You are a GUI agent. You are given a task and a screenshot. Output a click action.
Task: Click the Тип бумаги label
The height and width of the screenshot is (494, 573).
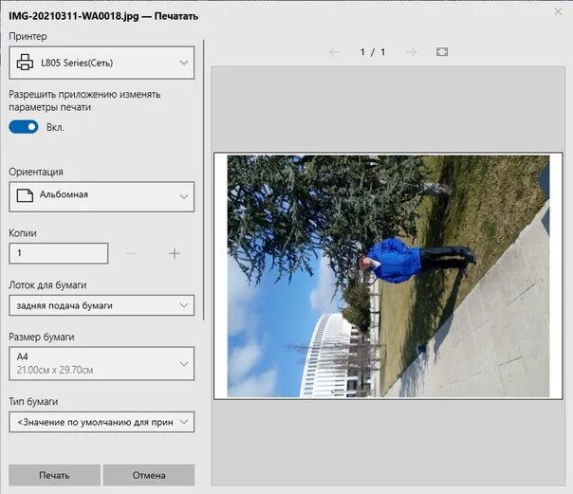pyautogui.click(x=33, y=402)
